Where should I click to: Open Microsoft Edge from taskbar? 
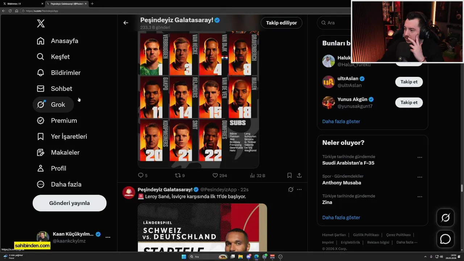[257, 257]
